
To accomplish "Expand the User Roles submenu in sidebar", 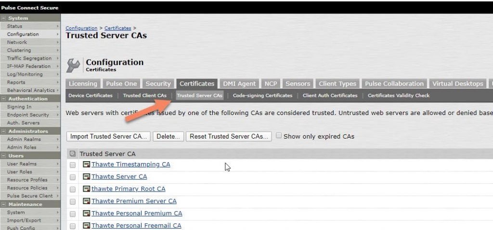I will coord(58,172).
